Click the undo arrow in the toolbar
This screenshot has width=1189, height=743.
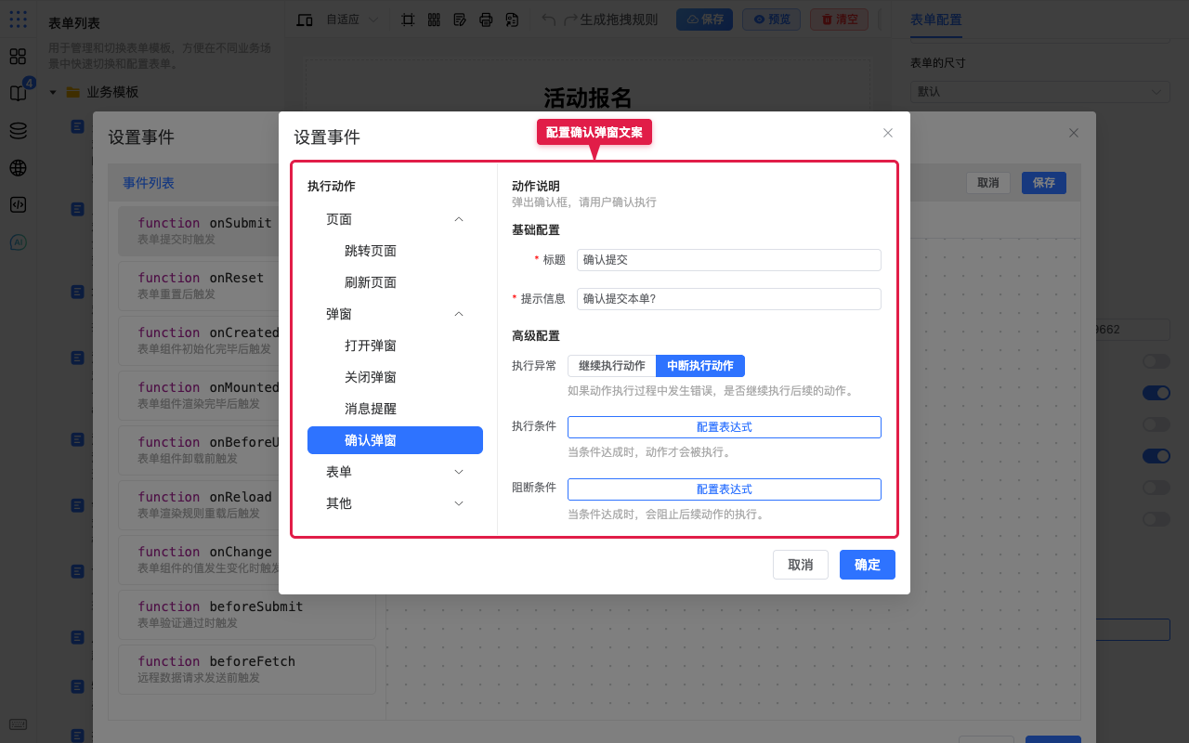tap(549, 20)
